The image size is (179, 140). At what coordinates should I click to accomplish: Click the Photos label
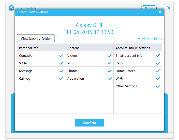[x=72, y=71]
